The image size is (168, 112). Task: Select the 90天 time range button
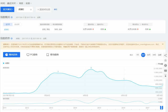(149, 55)
